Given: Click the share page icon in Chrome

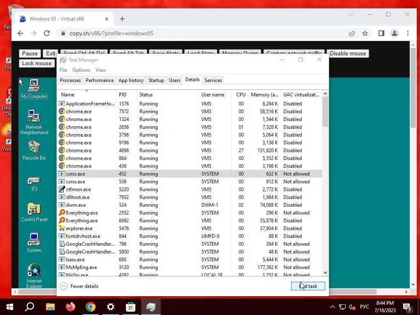Looking at the screenshot, I should click(352, 33).
